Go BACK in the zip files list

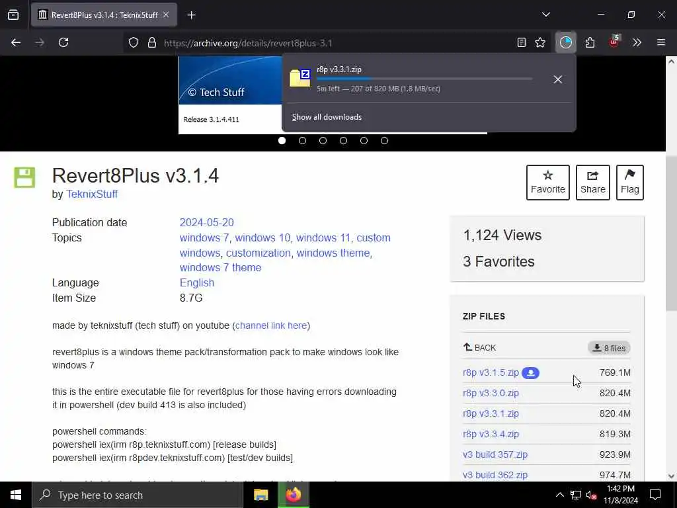tap(480, 347)
